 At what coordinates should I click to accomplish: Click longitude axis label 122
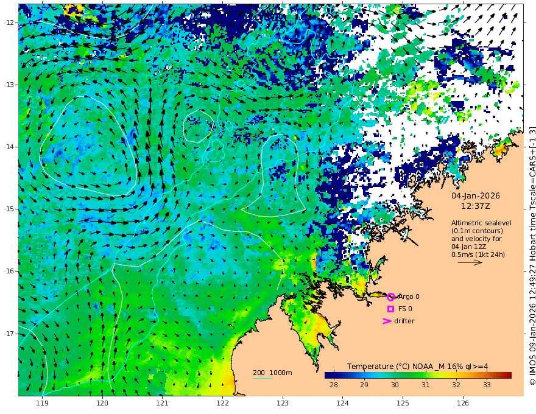(222, 404)
